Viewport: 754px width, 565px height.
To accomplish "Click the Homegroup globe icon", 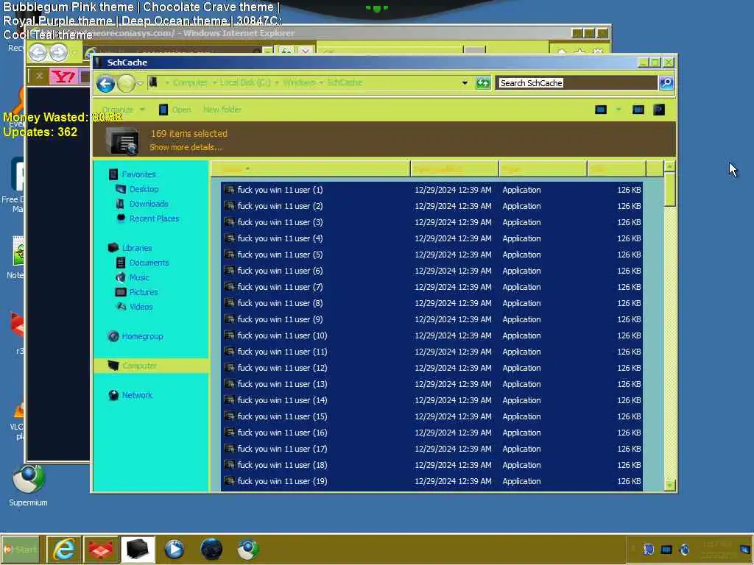I will [x=113, y=336].
